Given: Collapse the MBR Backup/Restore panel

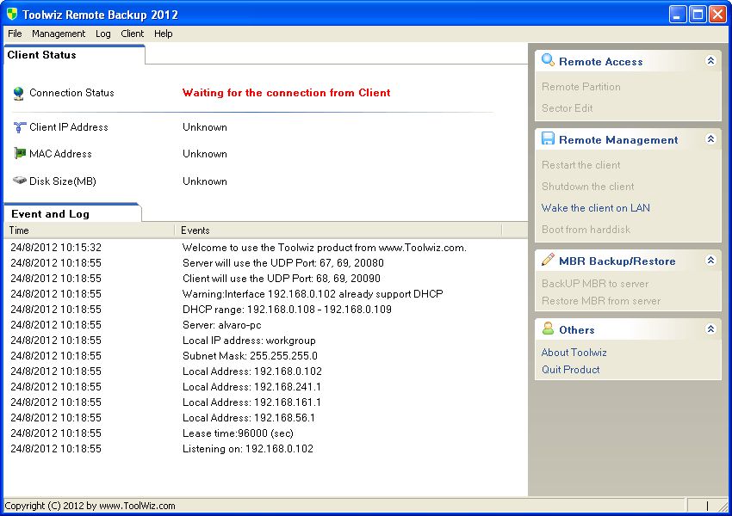Looking at the screenshot, I should 710,260.
